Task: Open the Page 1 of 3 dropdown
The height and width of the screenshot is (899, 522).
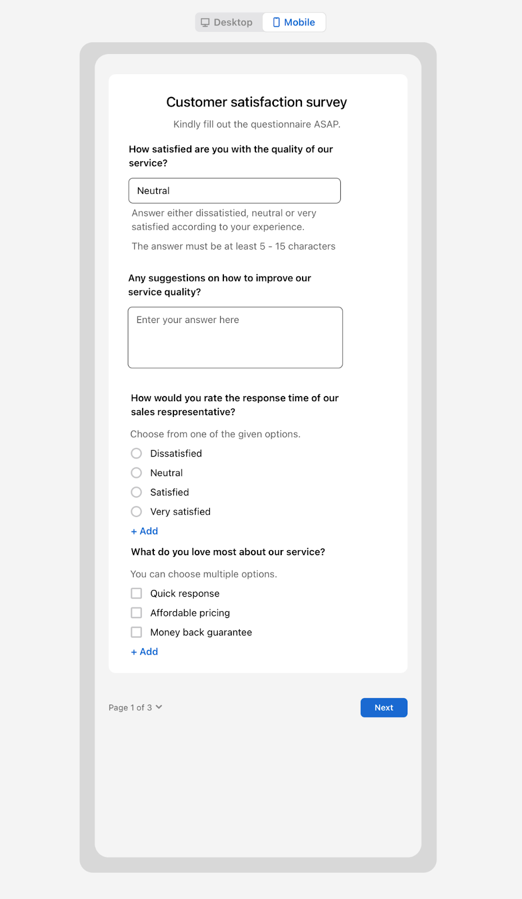Action: pos(135,707)
